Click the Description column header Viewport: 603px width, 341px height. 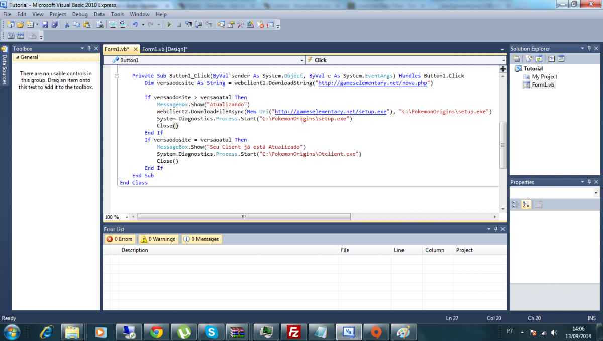tap(229, 250)
